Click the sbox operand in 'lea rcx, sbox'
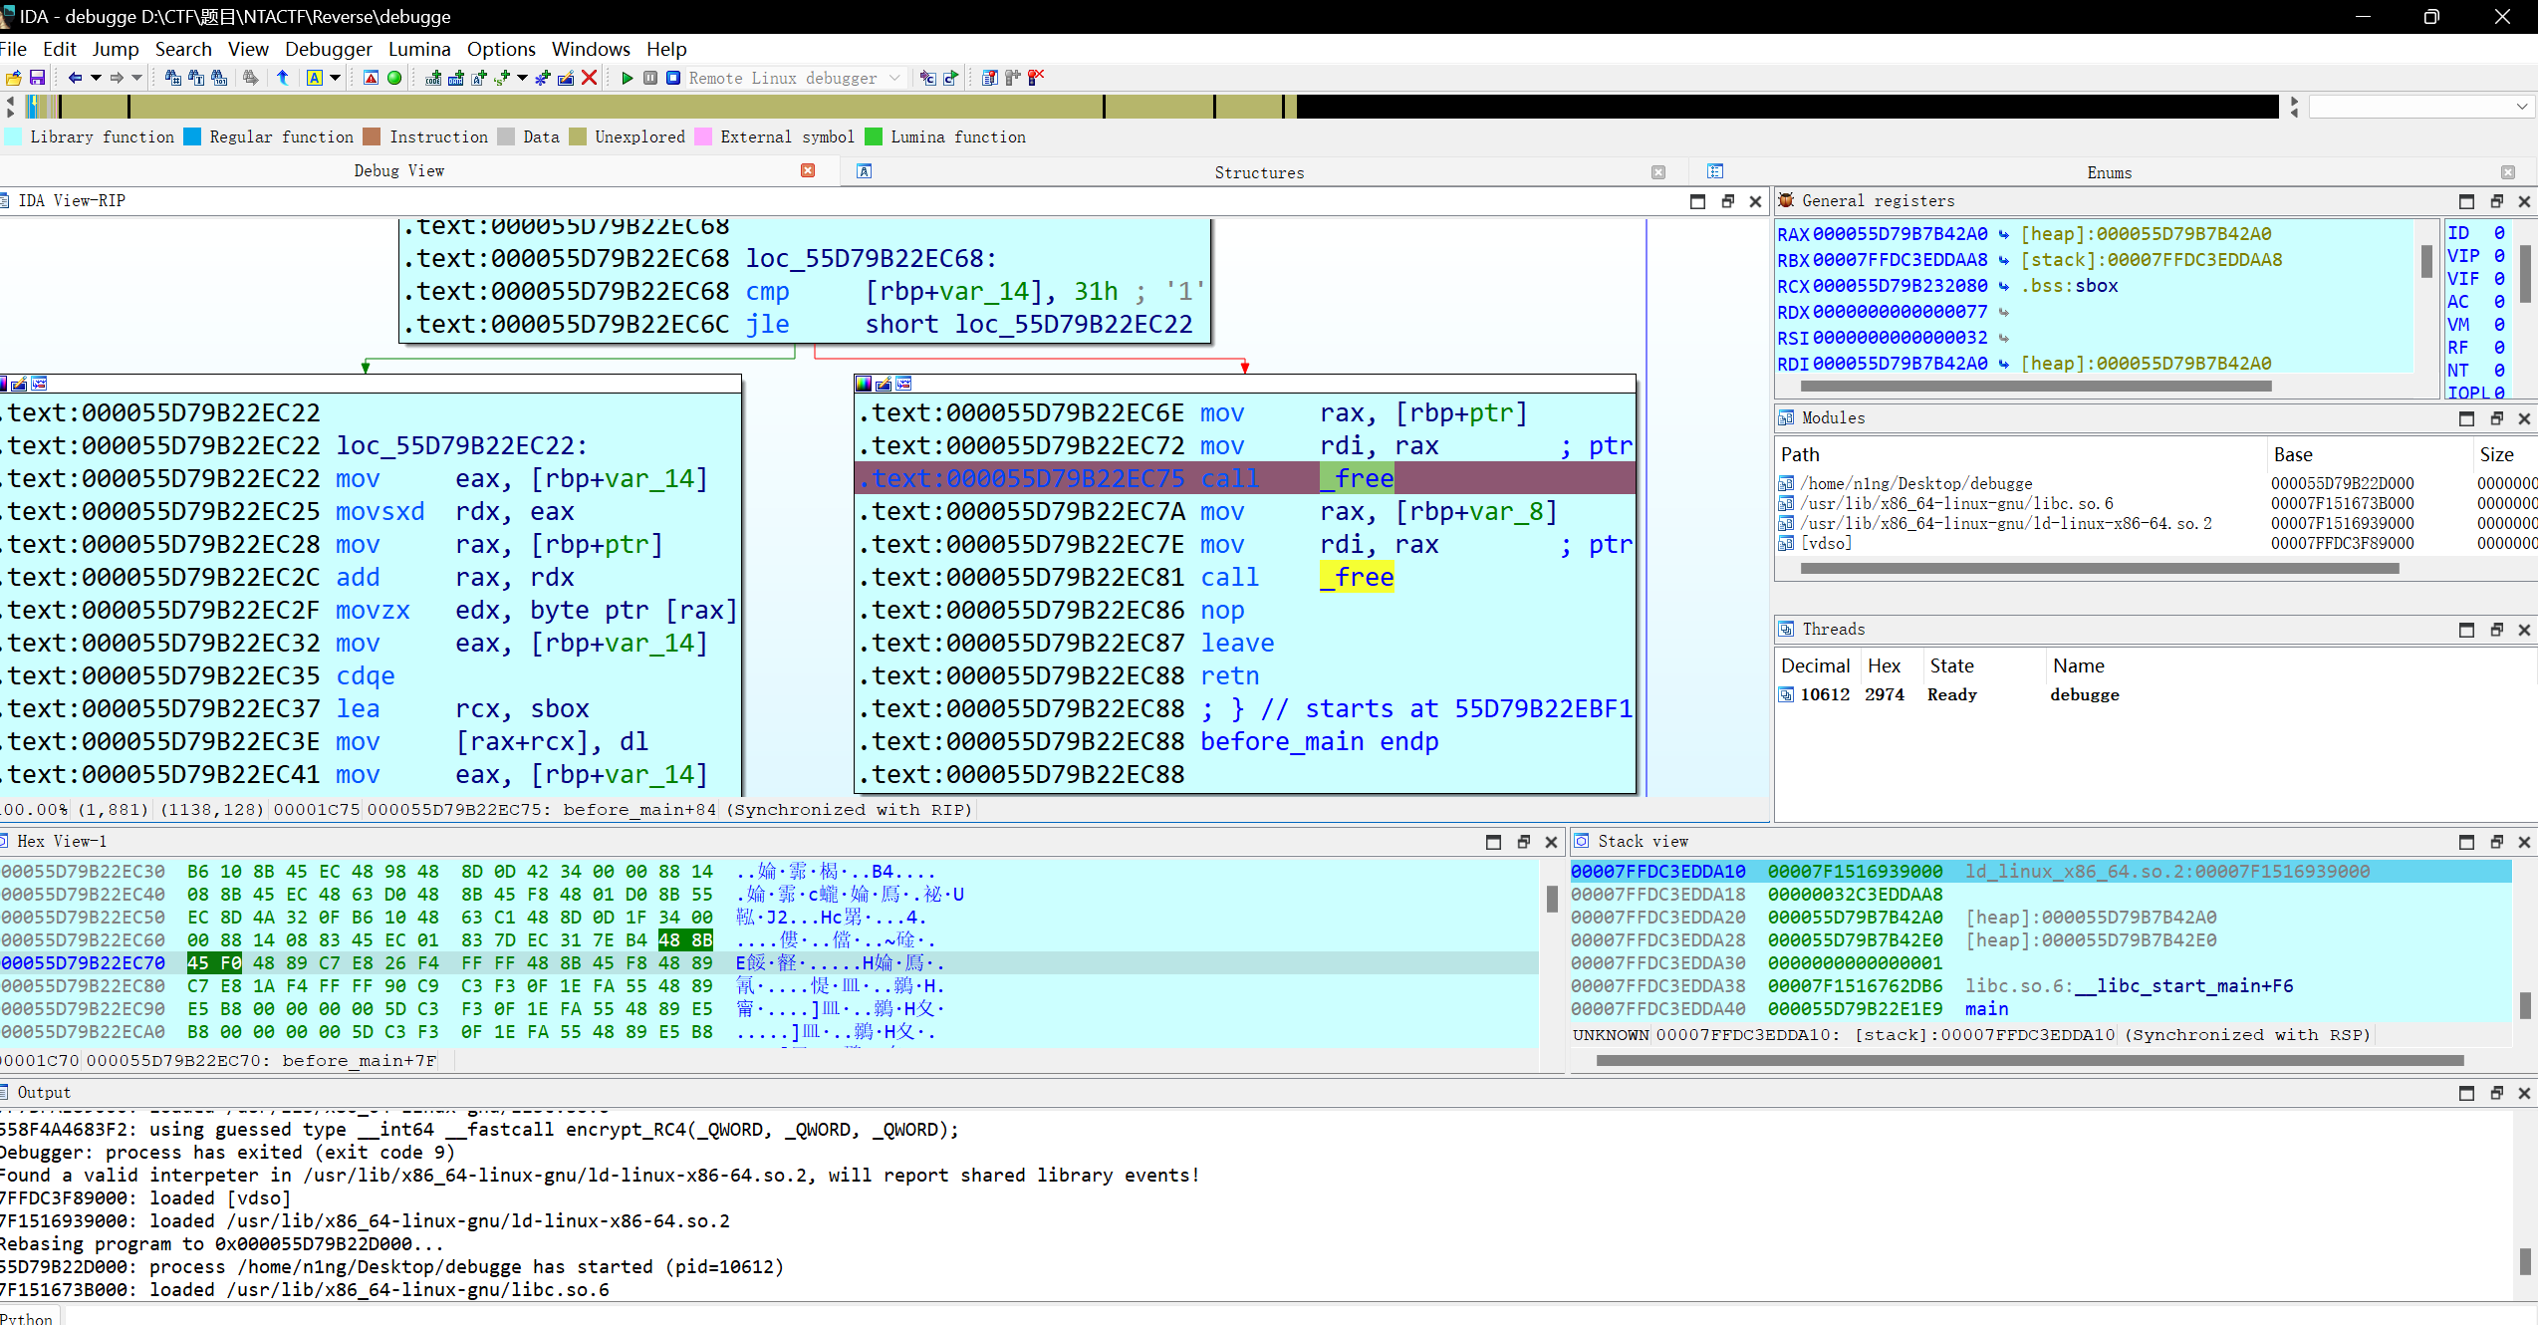Image resolution: width=2538 pixels, height=1325 pixels. [560, 708]
